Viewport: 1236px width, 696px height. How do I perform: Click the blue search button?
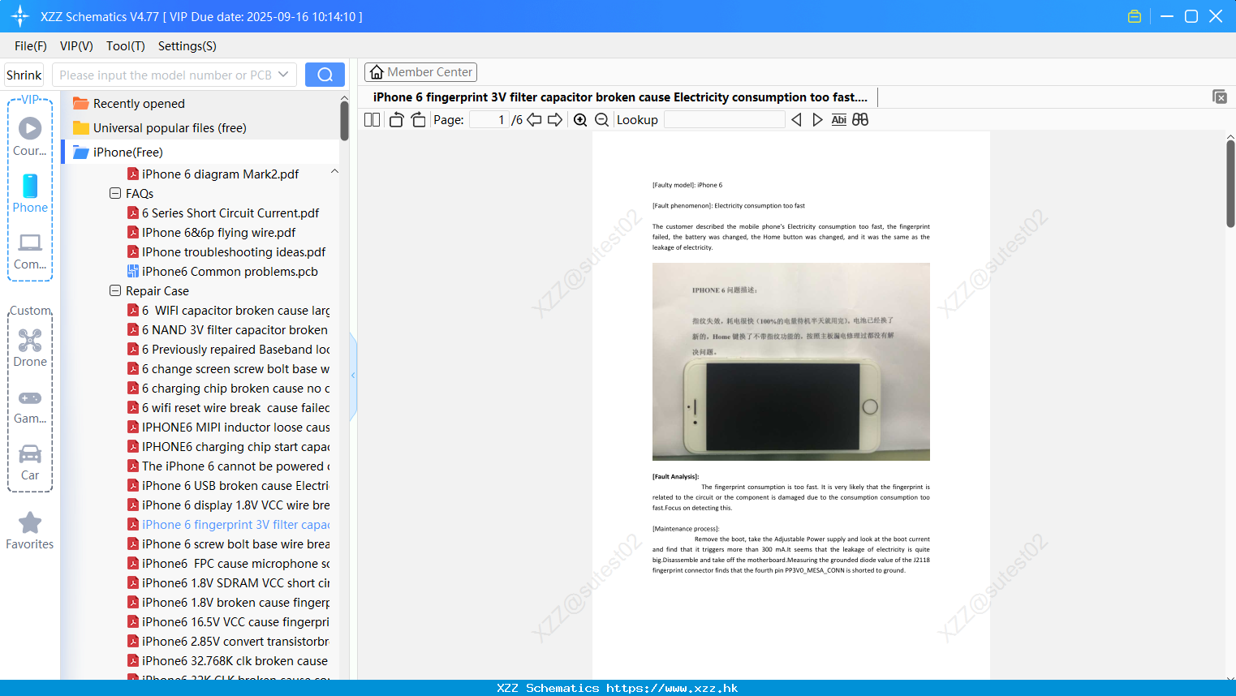click(325, 75)
